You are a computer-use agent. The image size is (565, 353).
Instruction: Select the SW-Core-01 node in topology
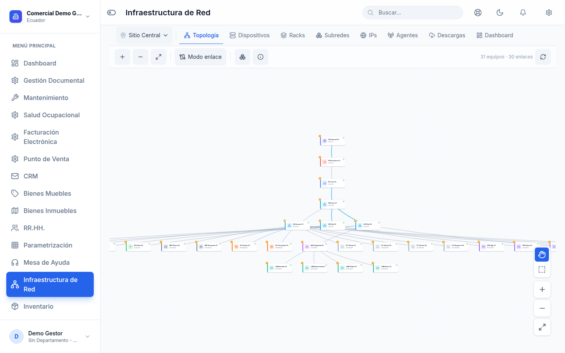(333, 204)
